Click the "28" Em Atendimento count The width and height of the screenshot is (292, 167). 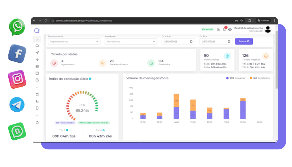pyautogui.click(x=112, y=61)
